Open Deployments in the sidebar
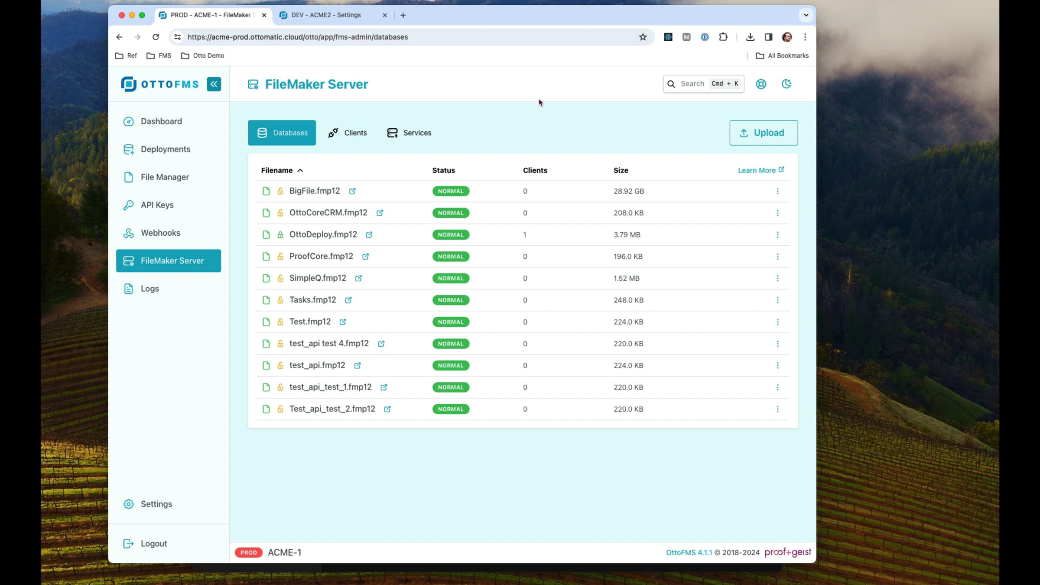1040x585 pixels. coord(169,149)
